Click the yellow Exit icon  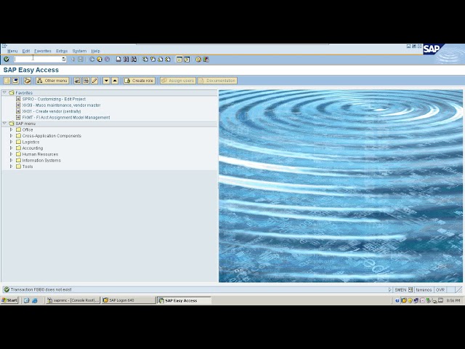pos(100,60)
